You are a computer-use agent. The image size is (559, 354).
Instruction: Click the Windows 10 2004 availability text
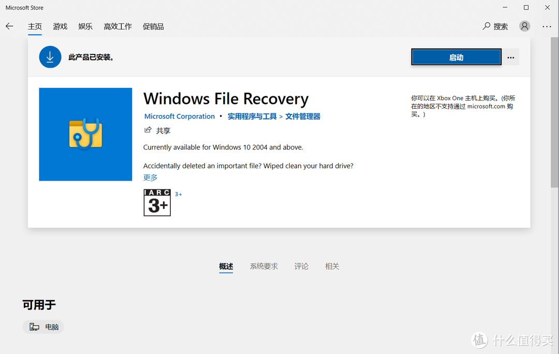[223, 147]
